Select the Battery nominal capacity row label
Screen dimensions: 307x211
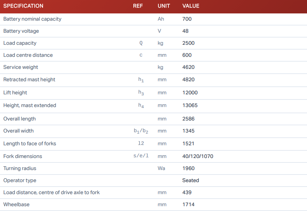click(x=32, y=19)
